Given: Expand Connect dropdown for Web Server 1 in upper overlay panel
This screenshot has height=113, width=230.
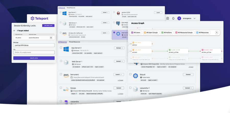Looking at the screenshot, I should (x=105, y=22).
